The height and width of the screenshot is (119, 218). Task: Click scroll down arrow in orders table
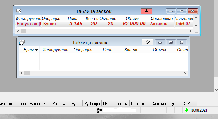(196, 26)
